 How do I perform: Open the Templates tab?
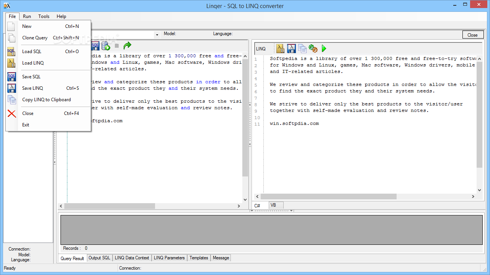(x=199, y=258)
